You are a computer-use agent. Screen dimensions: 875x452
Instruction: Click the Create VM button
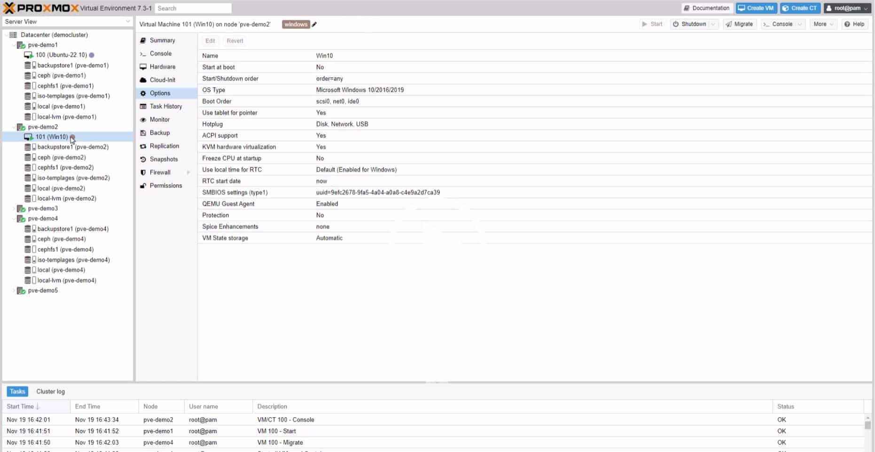tap(756, 8)
